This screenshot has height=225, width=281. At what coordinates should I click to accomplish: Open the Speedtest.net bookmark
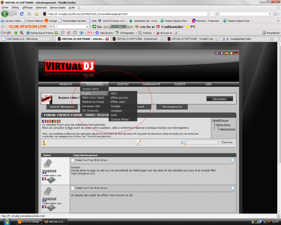tap(144, 21)
